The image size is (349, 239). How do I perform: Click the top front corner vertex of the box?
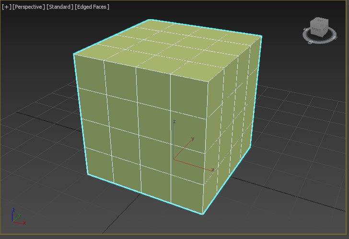click(209, 80)
